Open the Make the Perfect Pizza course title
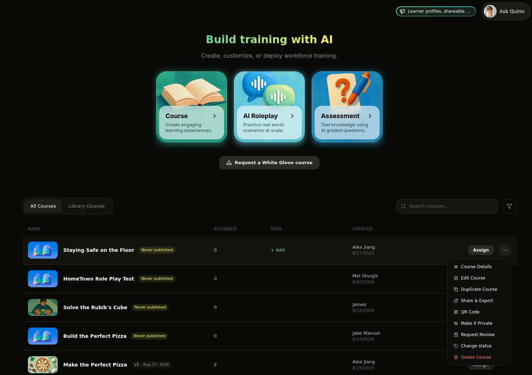 coord(95,365)
